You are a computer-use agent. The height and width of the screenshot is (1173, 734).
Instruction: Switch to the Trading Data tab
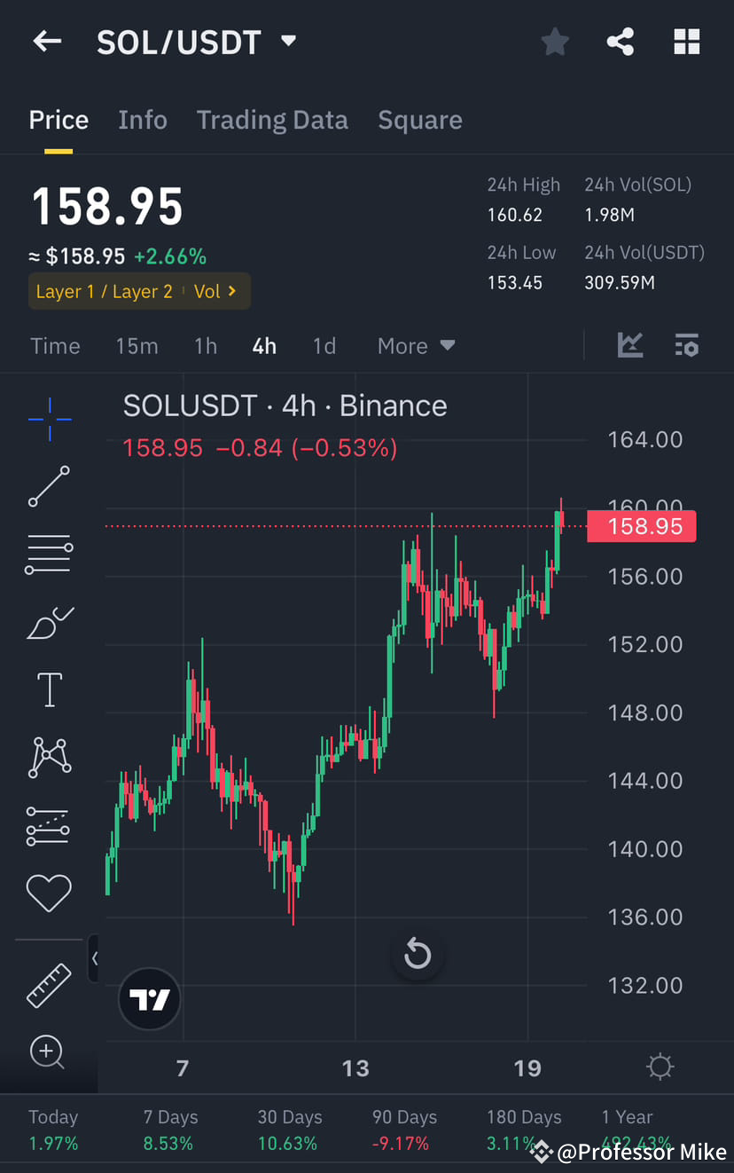[272, 119]
